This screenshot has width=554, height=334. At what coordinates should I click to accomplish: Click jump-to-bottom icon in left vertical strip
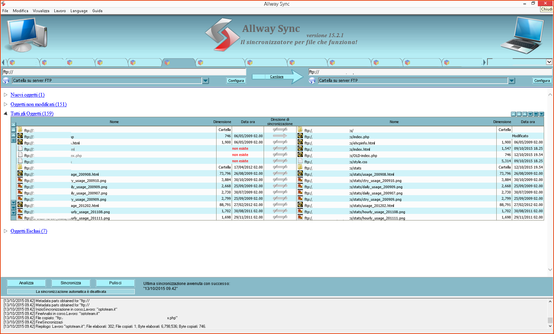coord(14,213)
